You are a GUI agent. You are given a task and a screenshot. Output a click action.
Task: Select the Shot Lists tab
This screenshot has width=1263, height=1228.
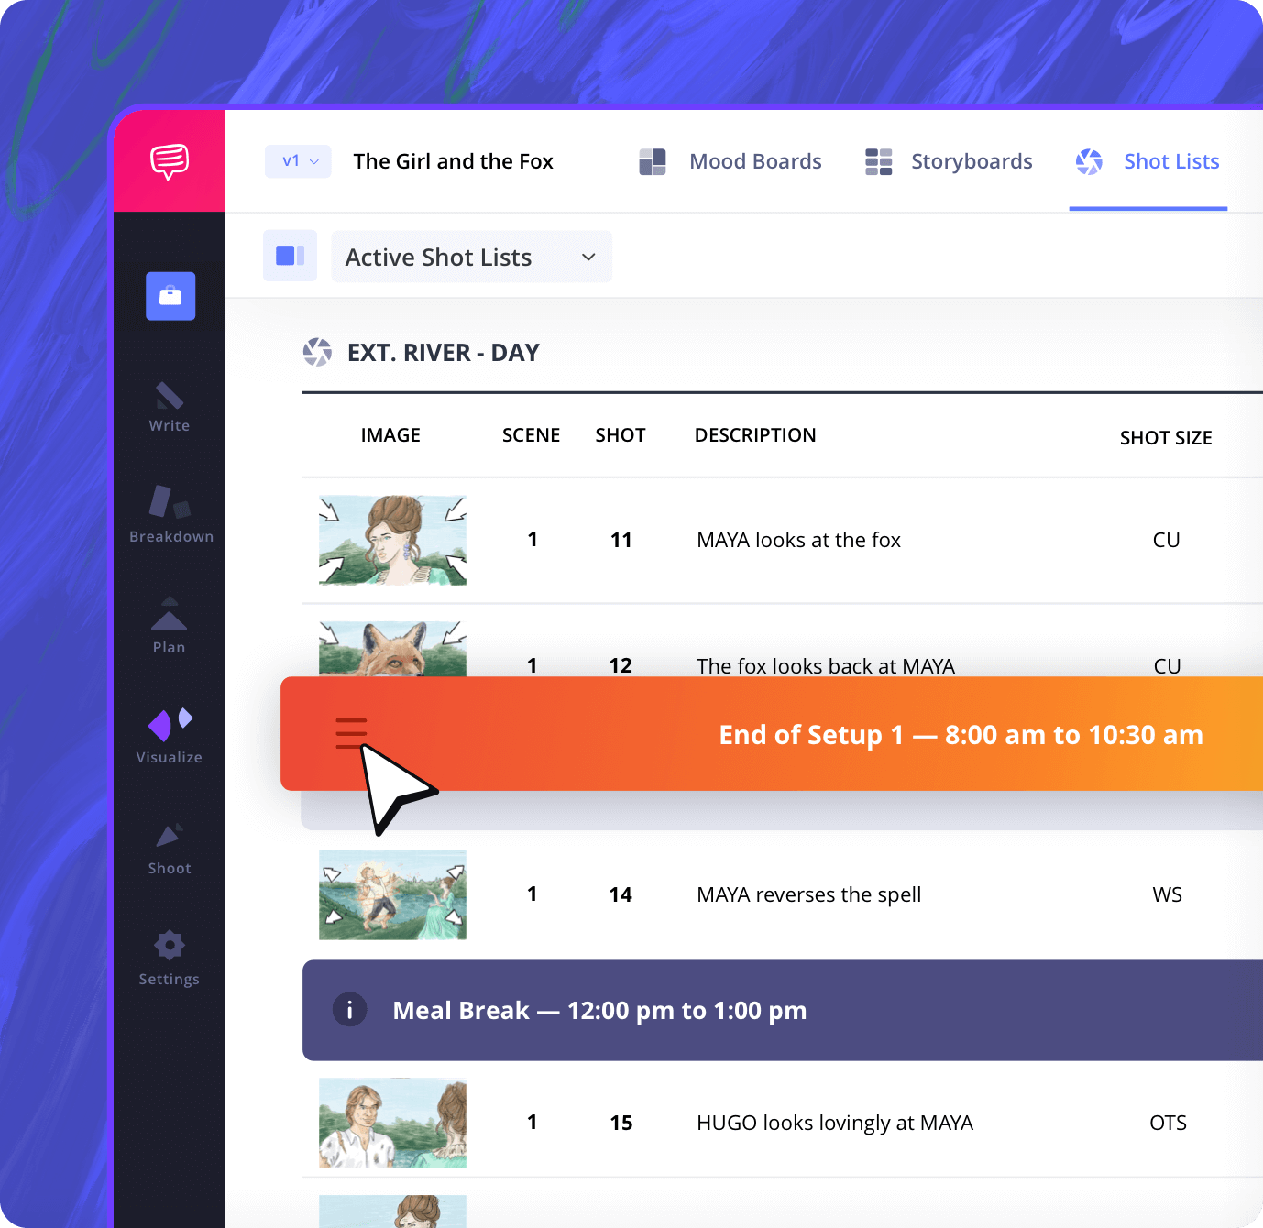(x=1148, y=162)
